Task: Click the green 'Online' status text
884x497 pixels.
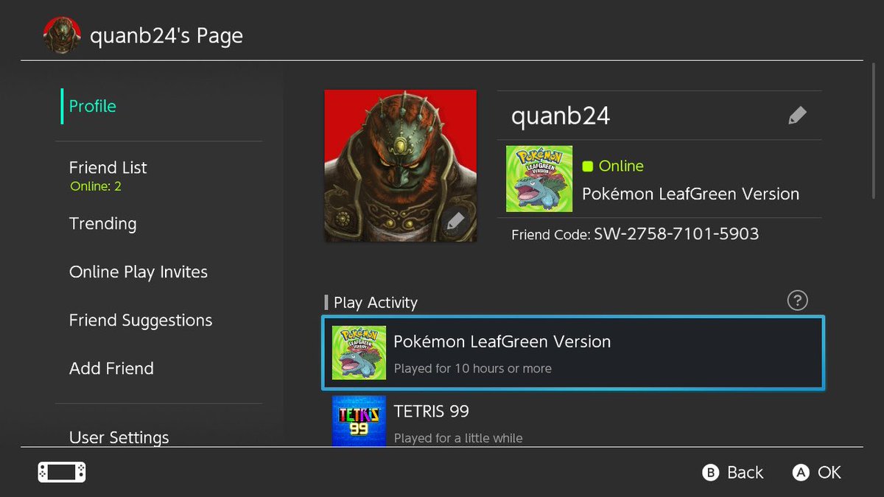Action: coord(621,166)
